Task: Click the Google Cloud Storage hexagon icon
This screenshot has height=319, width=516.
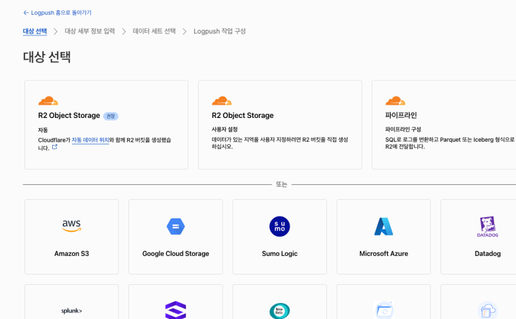Action: 175,226
